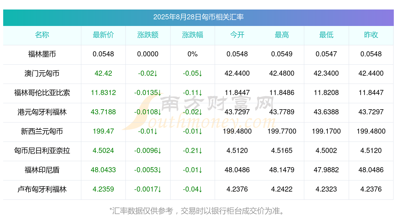The height and width of the screenshot is (221, 397).
Task: Click the row name 匈币尼日利亚奈拉
Action: click(42, 151)
